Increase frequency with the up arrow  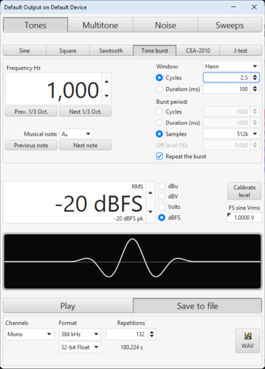(107, 81)
